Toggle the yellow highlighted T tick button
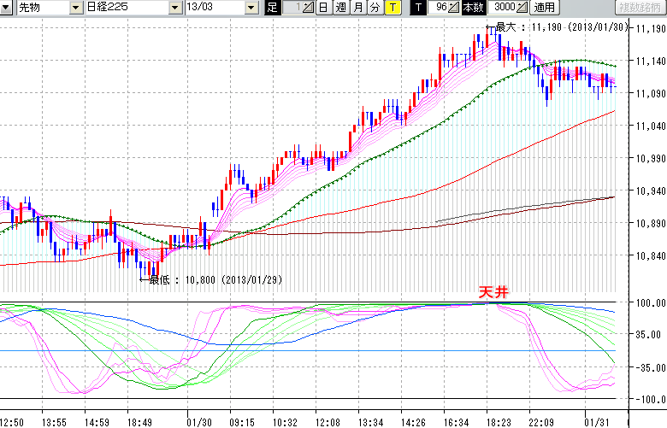This screenshot has width=667, height=428. click(x=393, y=8)
